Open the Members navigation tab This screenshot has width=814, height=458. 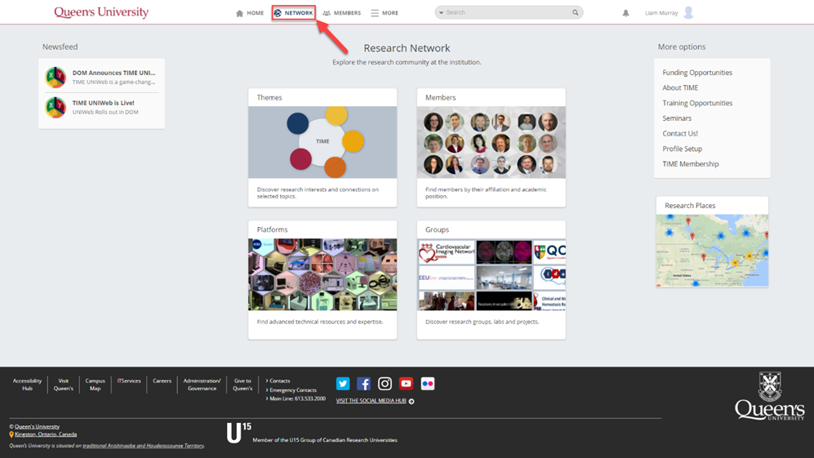[x=341, y=13]
